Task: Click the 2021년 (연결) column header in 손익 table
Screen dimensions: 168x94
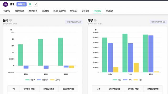Action: (x=30, y=89)
